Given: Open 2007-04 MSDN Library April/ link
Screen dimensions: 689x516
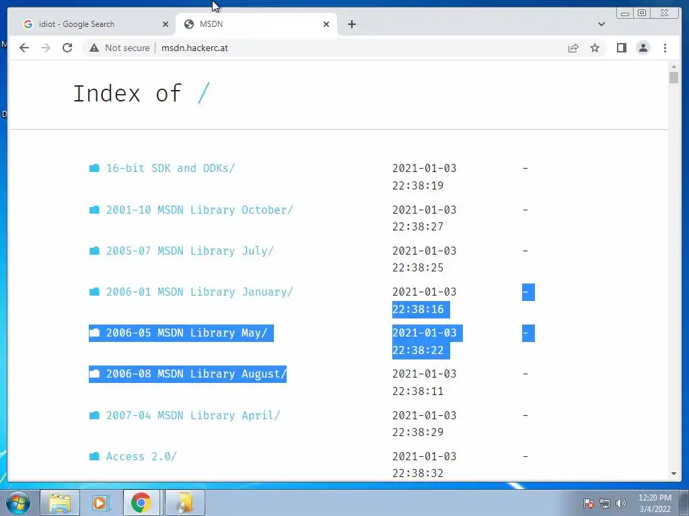Looking at the screenshot, I should (193, 415).
